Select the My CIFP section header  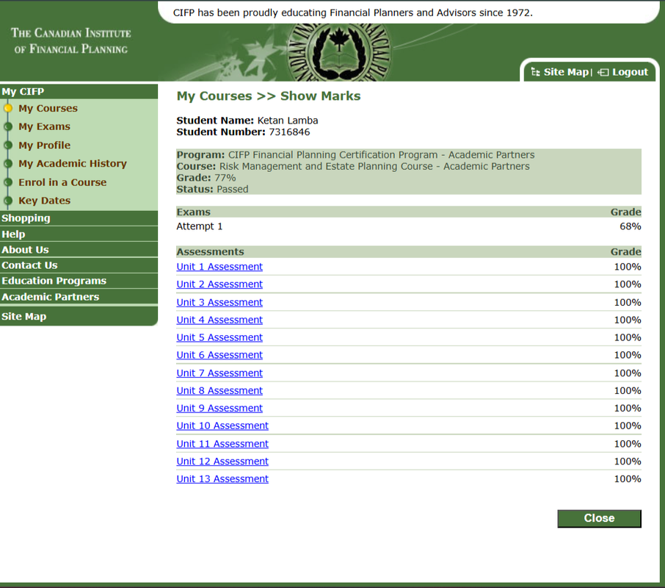pos(79,91)
